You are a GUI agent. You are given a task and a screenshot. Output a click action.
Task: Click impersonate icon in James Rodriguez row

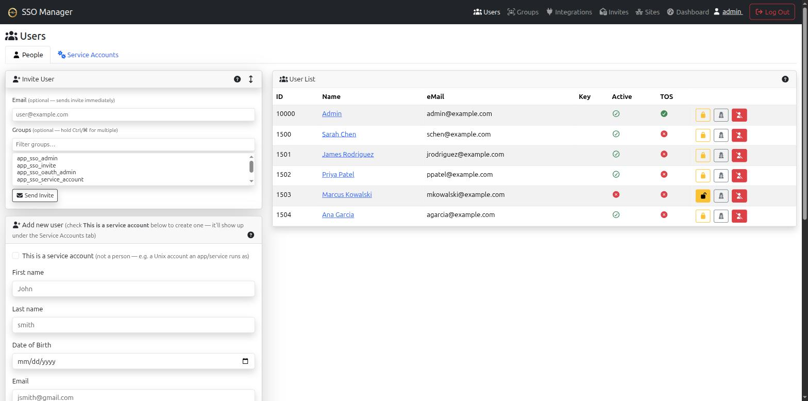(721, 155)
